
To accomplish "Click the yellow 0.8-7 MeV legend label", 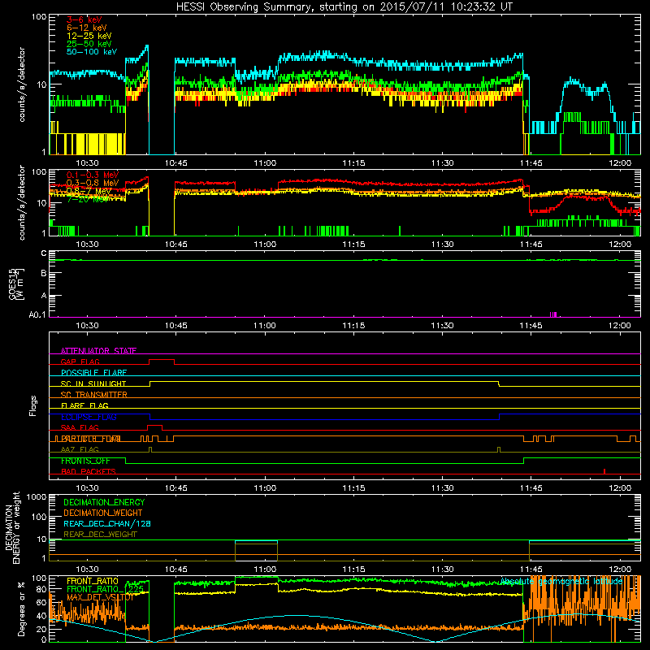I will (89, 191).
